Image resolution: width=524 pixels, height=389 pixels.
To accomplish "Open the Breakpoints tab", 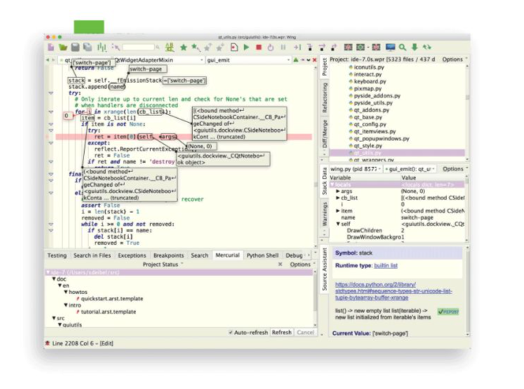I will click(168, 256).
